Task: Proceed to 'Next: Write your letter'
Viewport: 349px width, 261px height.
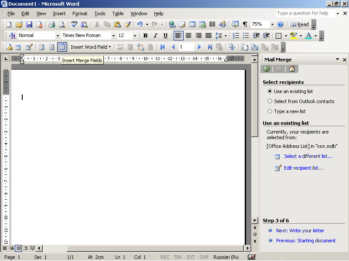Action: (x=300, y=231)
